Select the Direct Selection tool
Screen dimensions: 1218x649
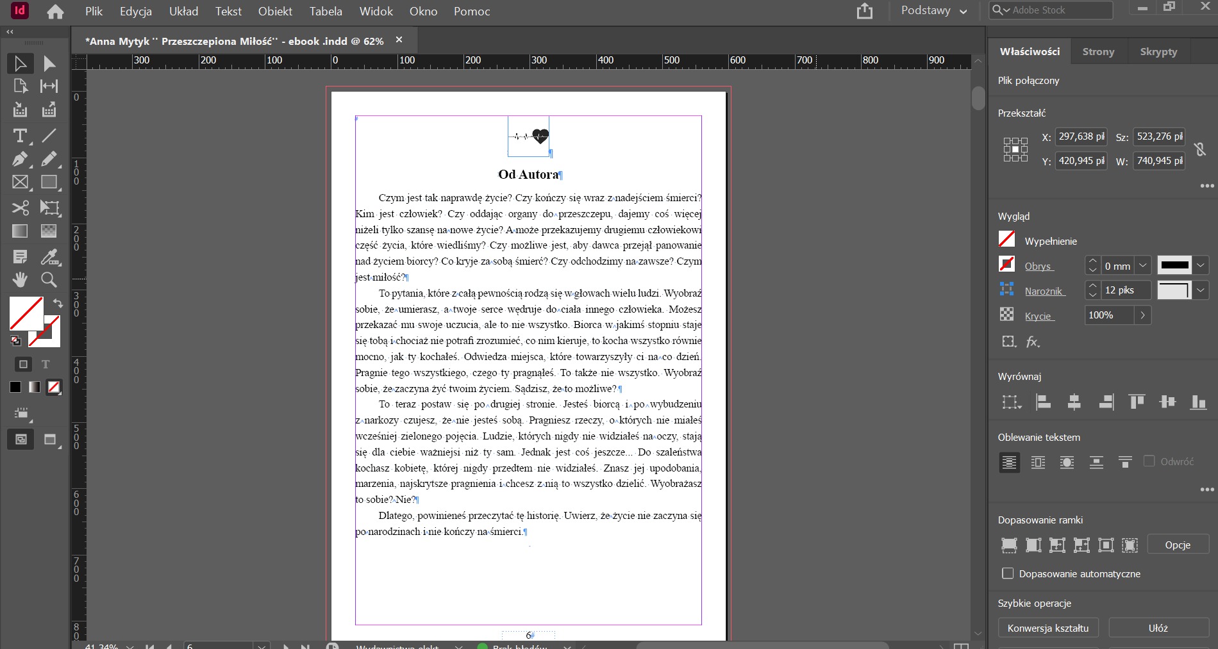point(49,63)
